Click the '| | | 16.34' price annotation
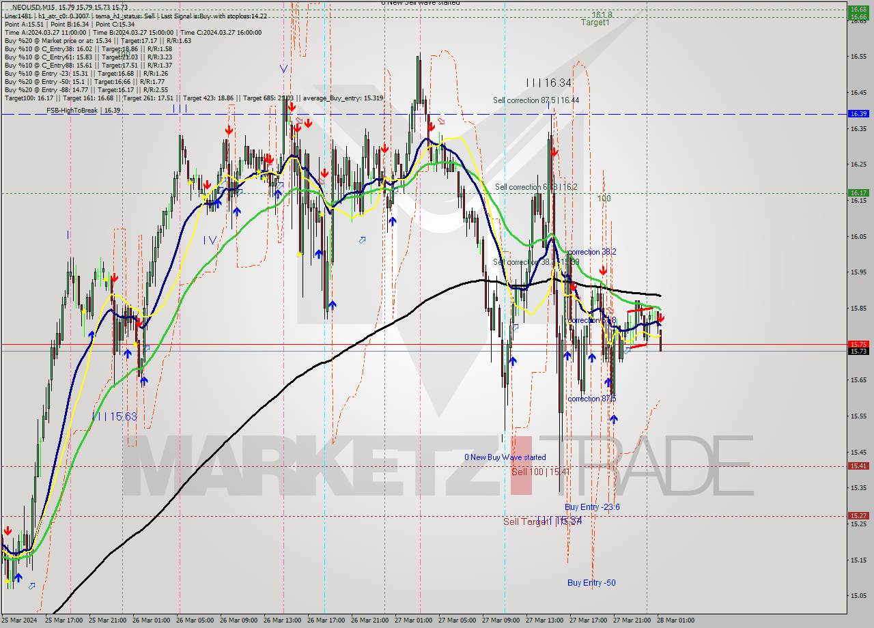The image size is (874, 628). click(548, 83)
